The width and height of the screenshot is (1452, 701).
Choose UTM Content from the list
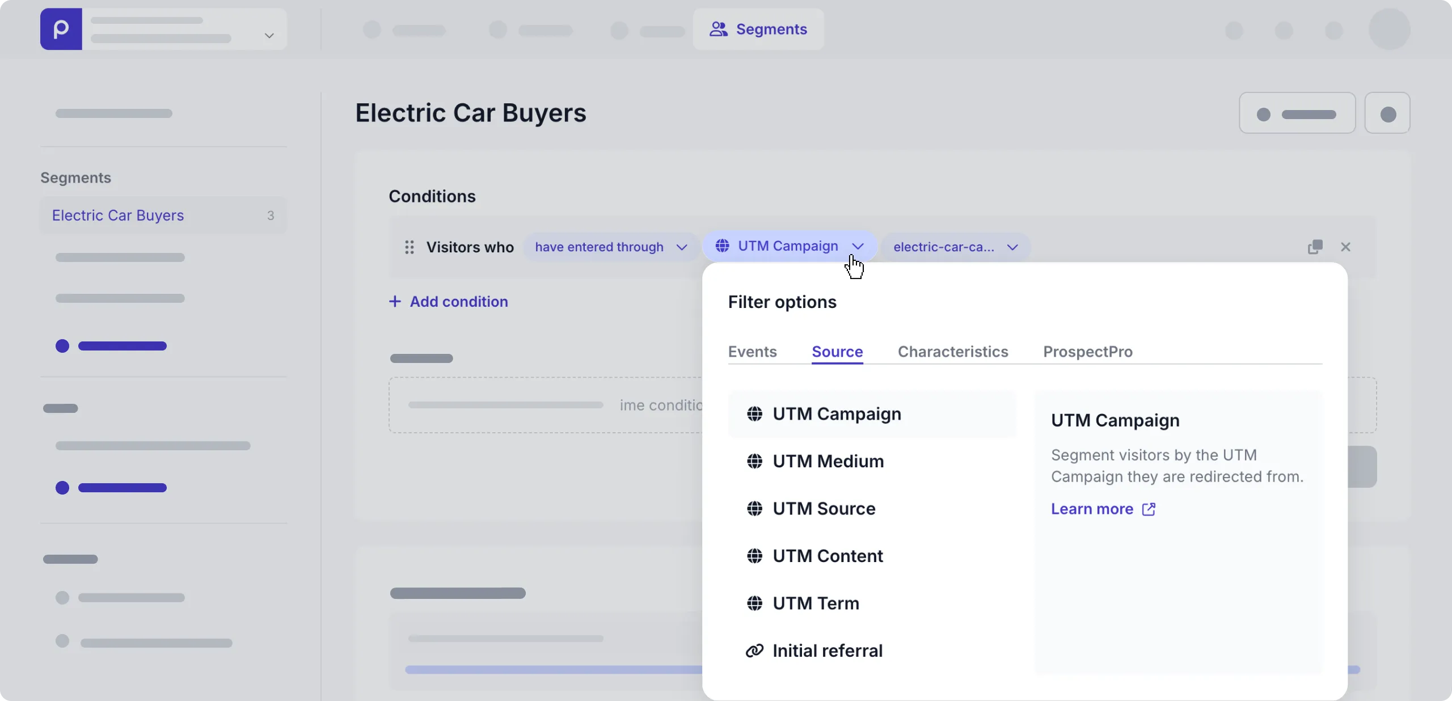(x=828, y=556)
